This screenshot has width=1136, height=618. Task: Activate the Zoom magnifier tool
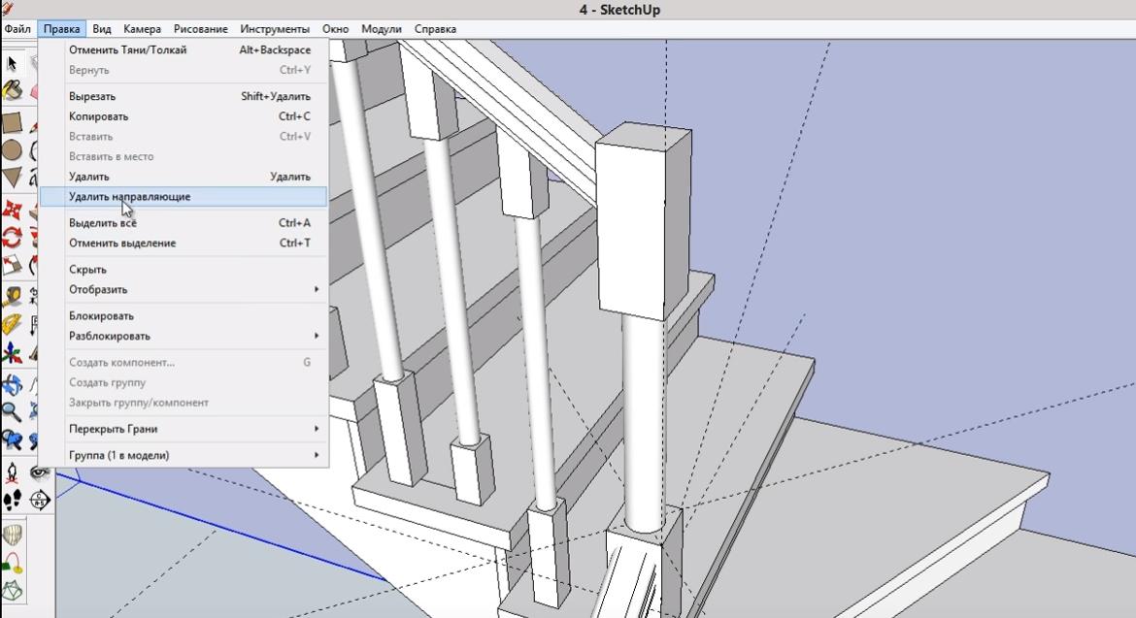(12, 411)
